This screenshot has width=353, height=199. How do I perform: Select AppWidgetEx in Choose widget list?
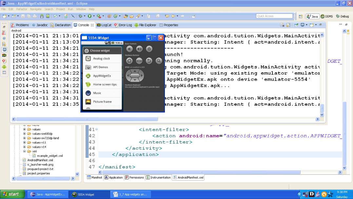point(102,76)
